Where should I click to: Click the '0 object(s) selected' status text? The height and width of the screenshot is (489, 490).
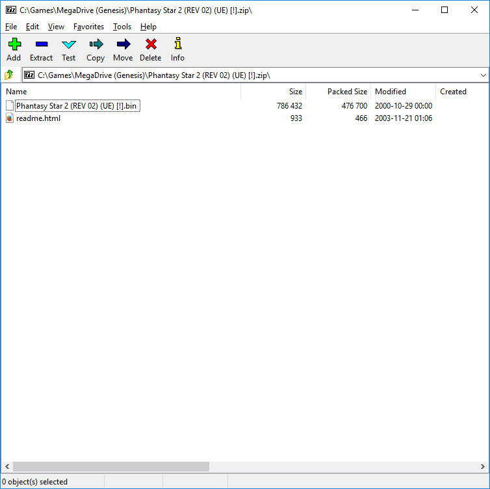click(34, 482)
